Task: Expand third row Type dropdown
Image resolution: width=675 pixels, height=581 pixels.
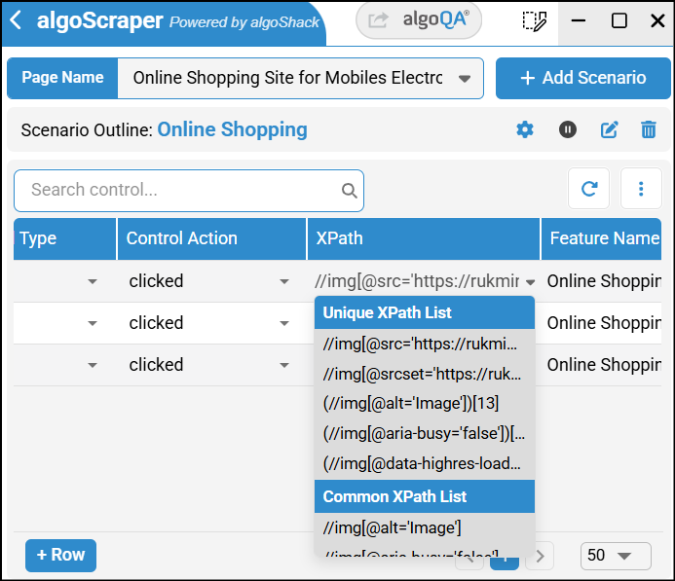Action: [93, 365]
